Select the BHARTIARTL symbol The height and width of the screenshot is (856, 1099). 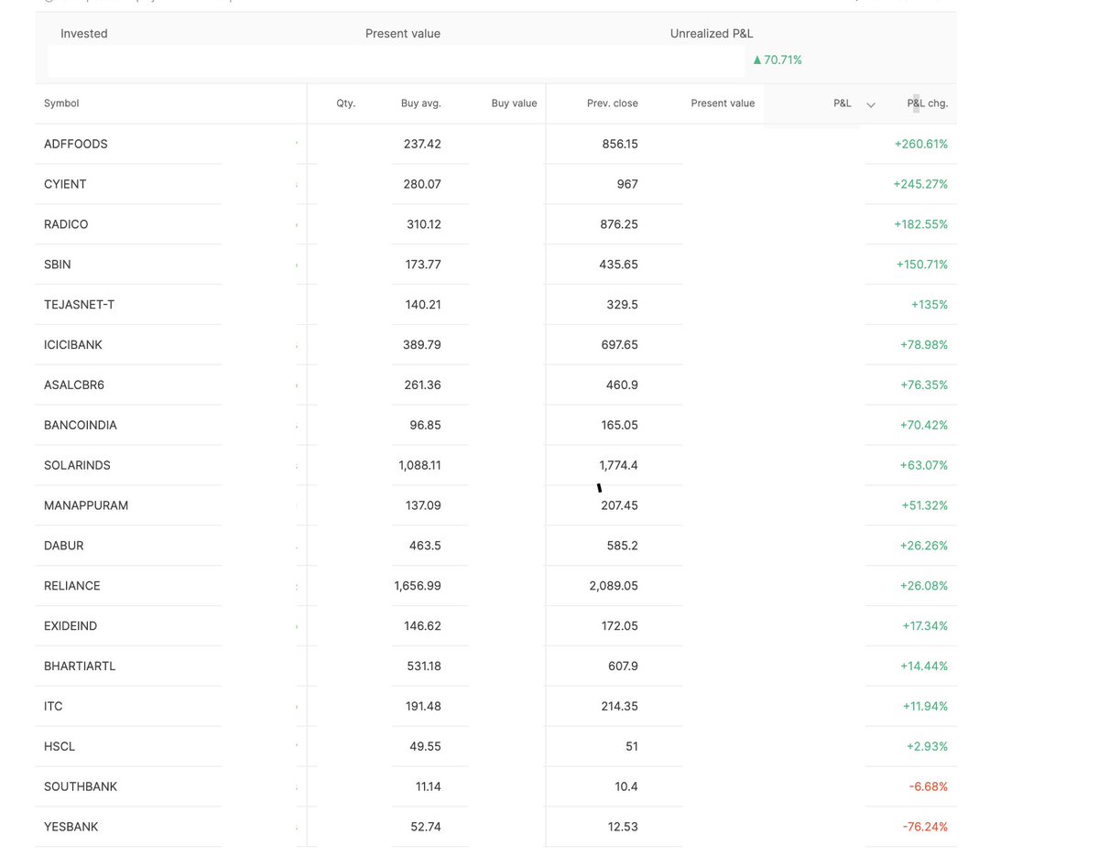80,667
